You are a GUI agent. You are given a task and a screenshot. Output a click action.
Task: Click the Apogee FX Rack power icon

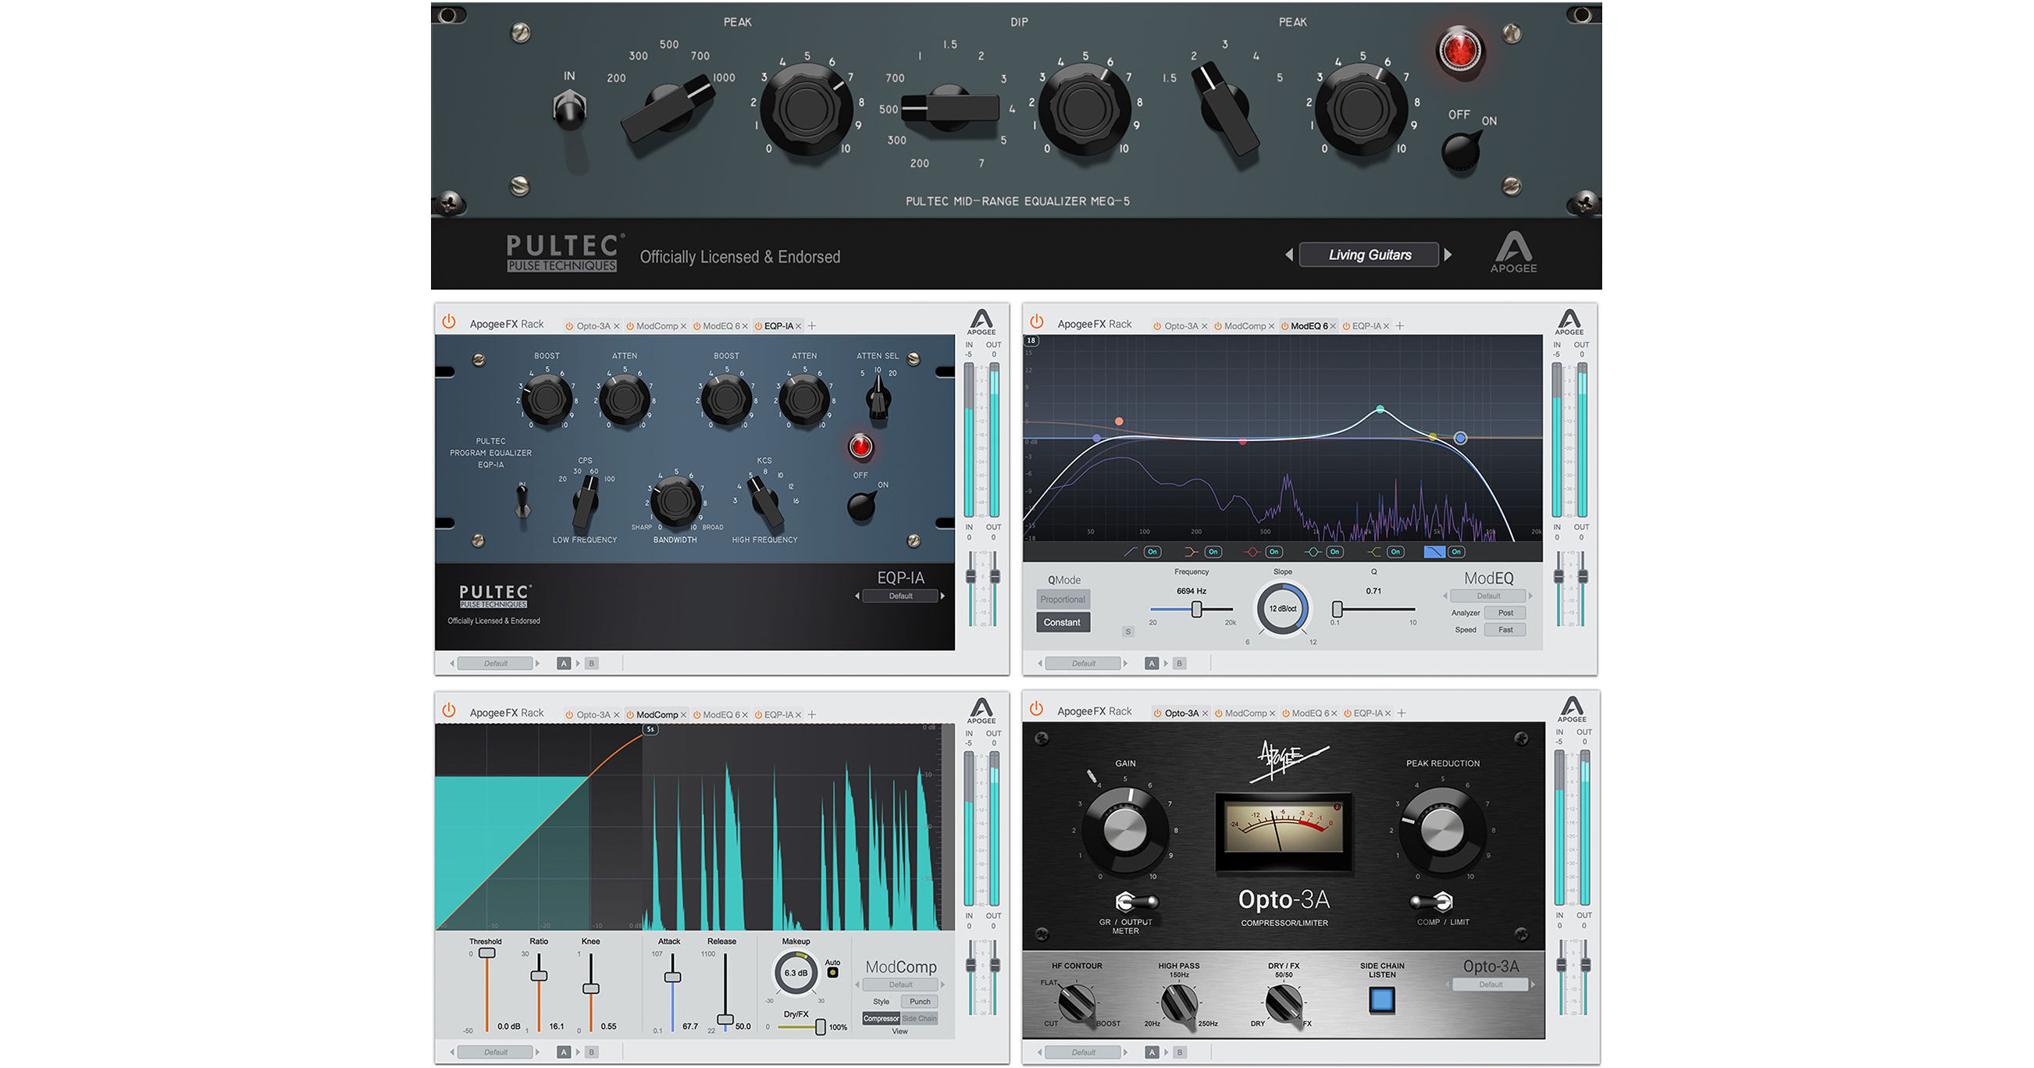[x=449, y=324]
